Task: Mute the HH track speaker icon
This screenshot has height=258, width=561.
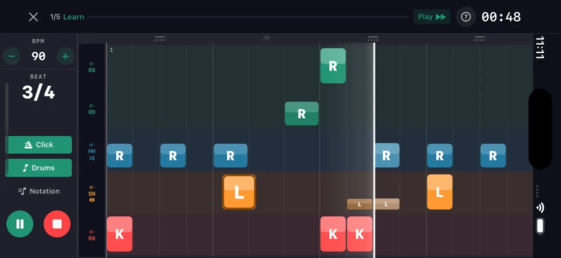Action: pyautogui.click(x=92, y=145)
